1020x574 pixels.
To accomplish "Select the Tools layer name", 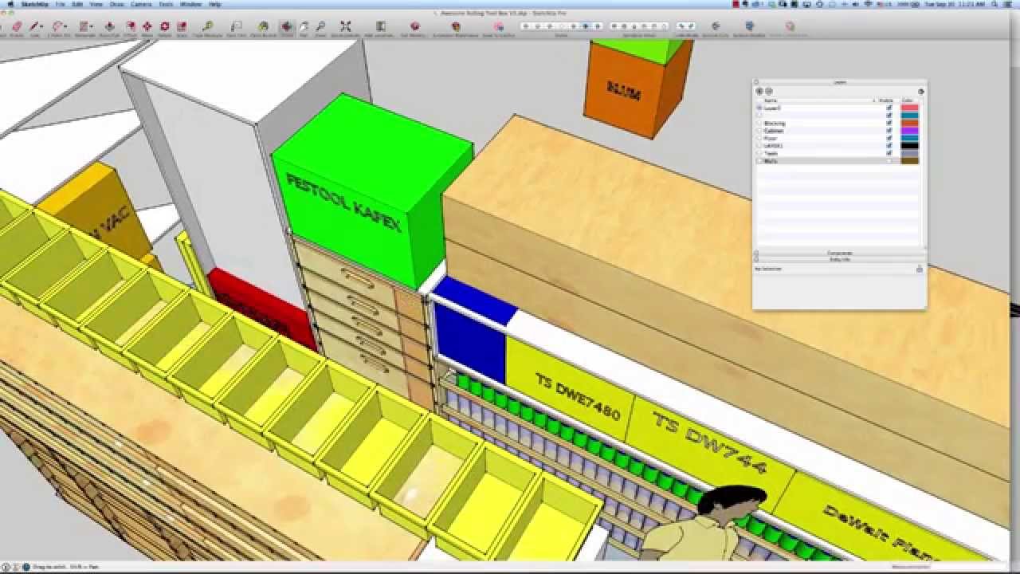I will (771, 153).
